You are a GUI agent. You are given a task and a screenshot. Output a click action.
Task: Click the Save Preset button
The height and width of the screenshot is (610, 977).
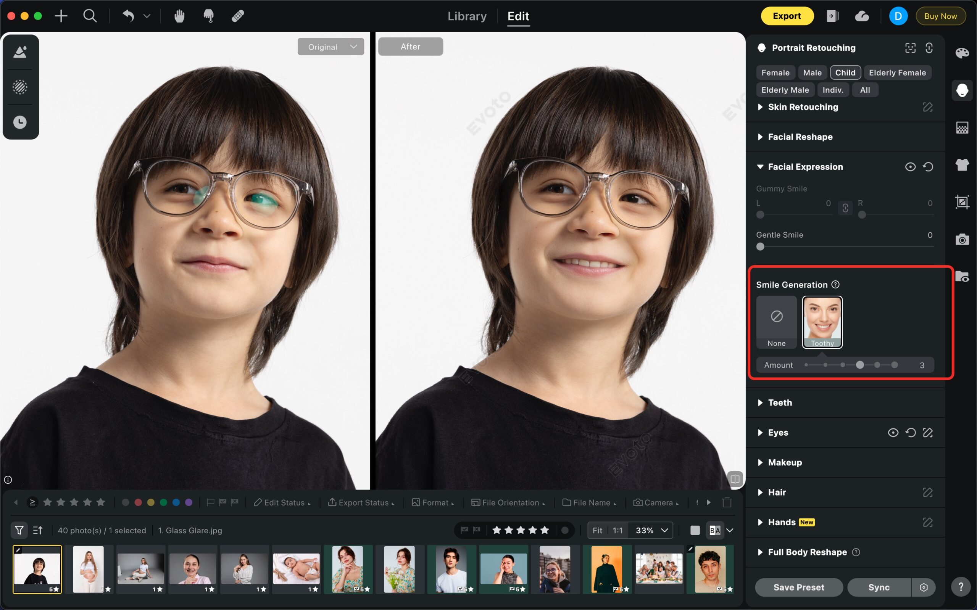(798, 587)
